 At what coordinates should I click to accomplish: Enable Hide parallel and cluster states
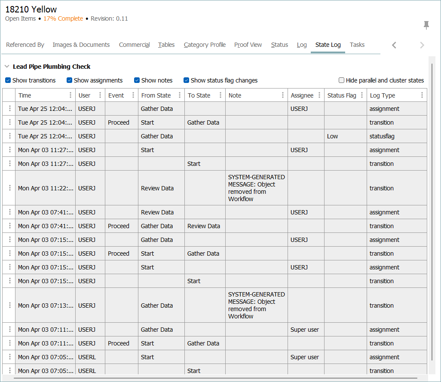click(x=341, y=80)
